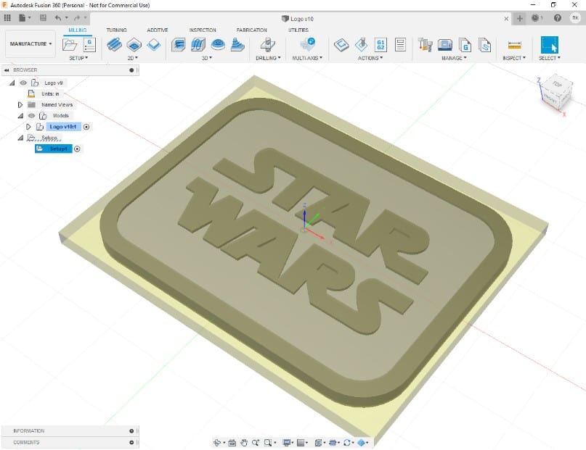Image resolution: width=586 pixels, height=450 pixels.
Task: Open the MANUFACTURE workspace dropdown
Action: 30,43
